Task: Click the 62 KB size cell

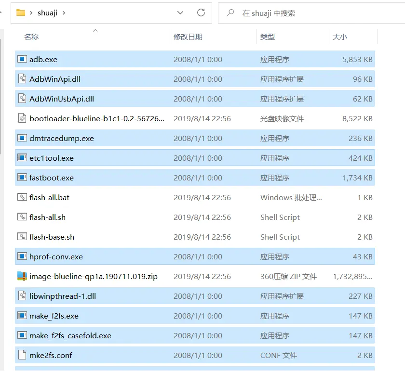Action: [363, 99]
